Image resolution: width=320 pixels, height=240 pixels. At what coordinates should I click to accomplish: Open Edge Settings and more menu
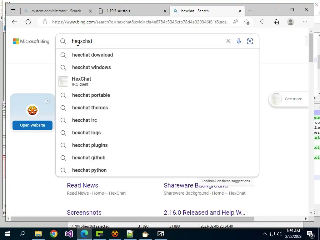point(305,22)
